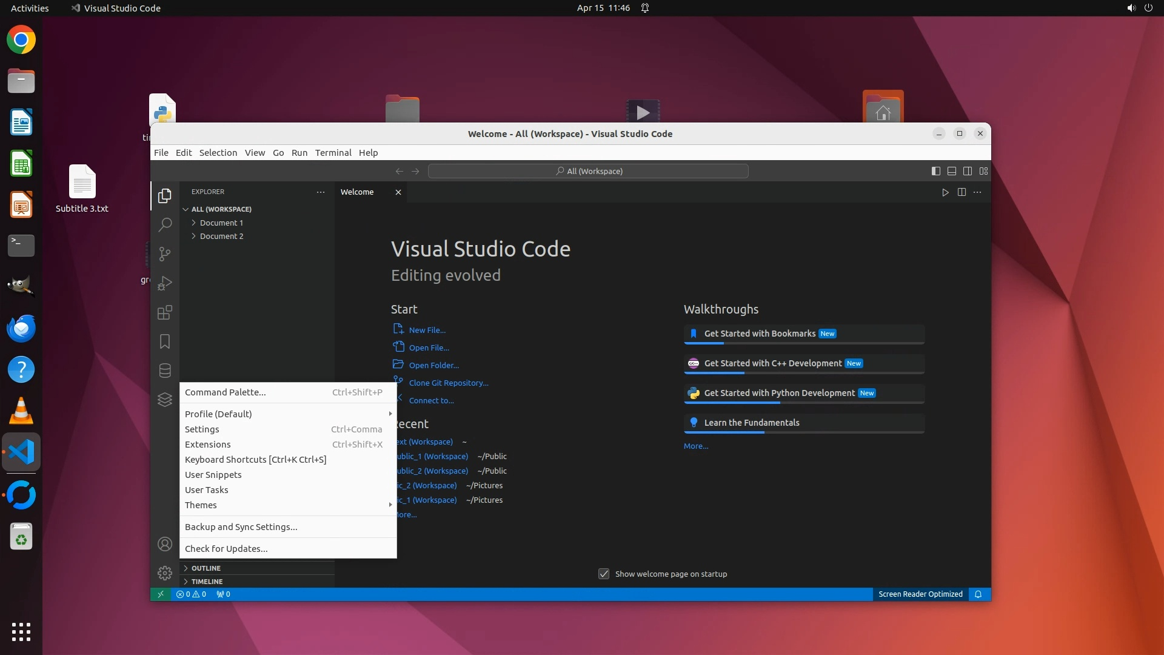Screen dimensions: 1164x655
Task: Expand the TIMELINE section
Action: click(x=207, y=582)
